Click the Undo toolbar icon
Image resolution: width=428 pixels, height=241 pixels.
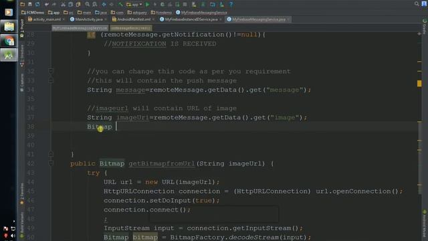click(47, 5)
